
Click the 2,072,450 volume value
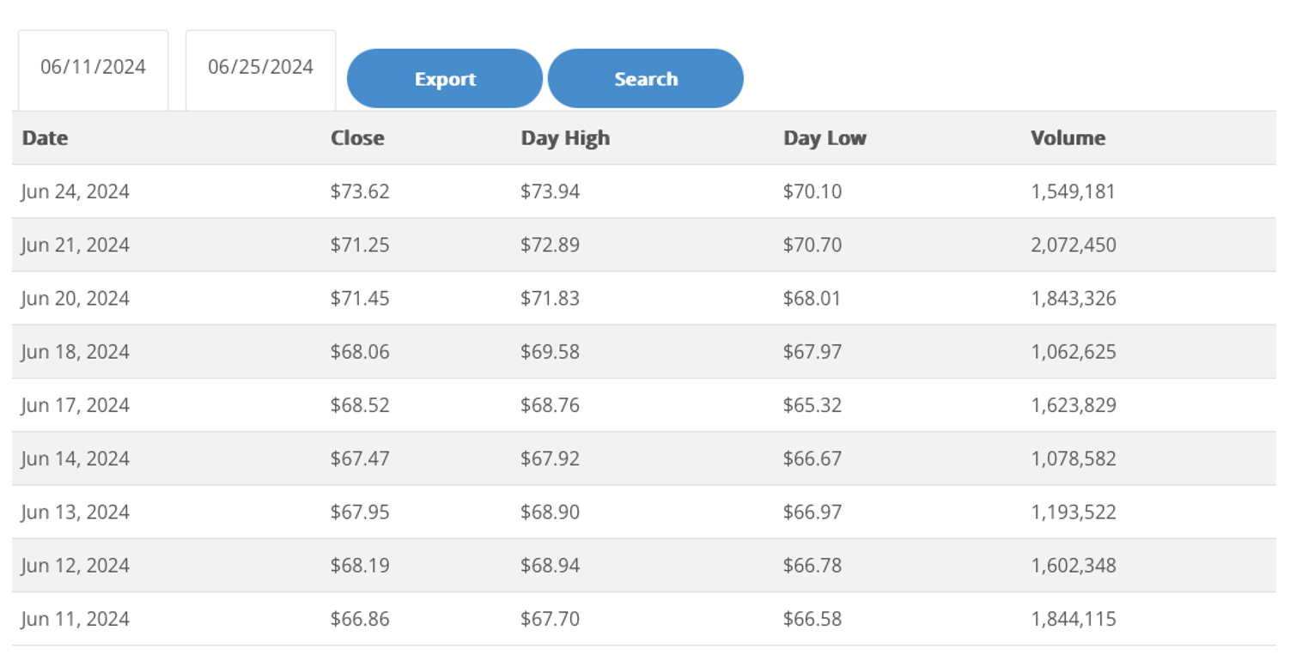pyautogui.click(x=1074, y=246)
